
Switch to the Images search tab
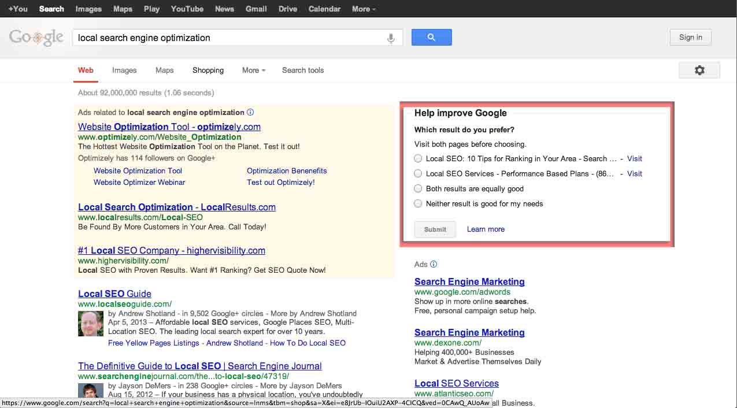124,70
